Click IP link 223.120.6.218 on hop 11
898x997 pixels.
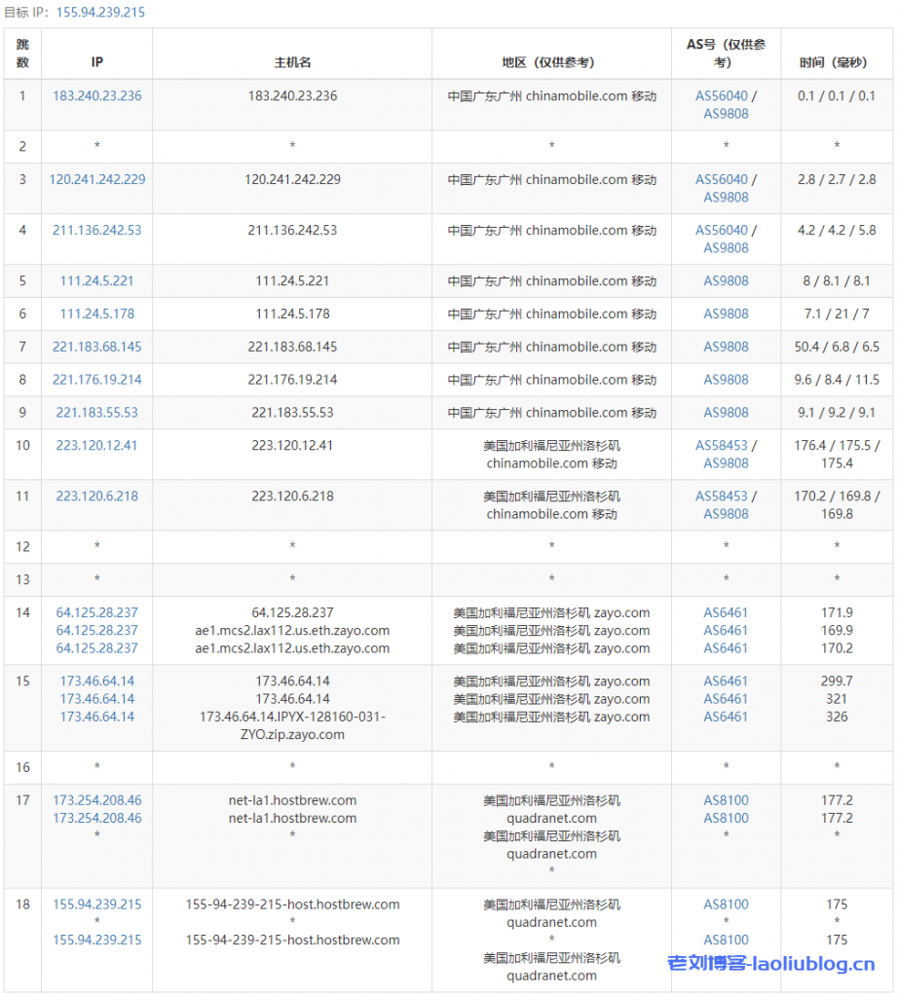click(95, 496)
